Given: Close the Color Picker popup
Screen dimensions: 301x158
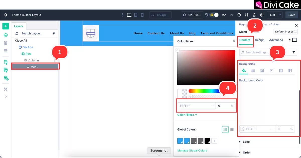Looking at the screenshot, I should [234, 41].
